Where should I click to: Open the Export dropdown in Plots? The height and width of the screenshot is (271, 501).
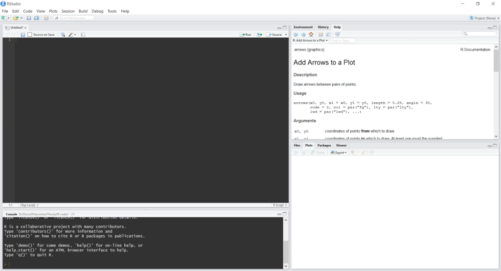point(339,153)
